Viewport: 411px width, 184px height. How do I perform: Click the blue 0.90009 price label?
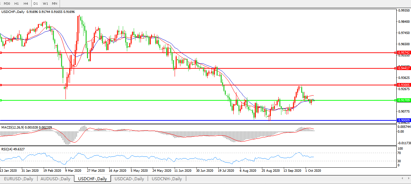403,120
